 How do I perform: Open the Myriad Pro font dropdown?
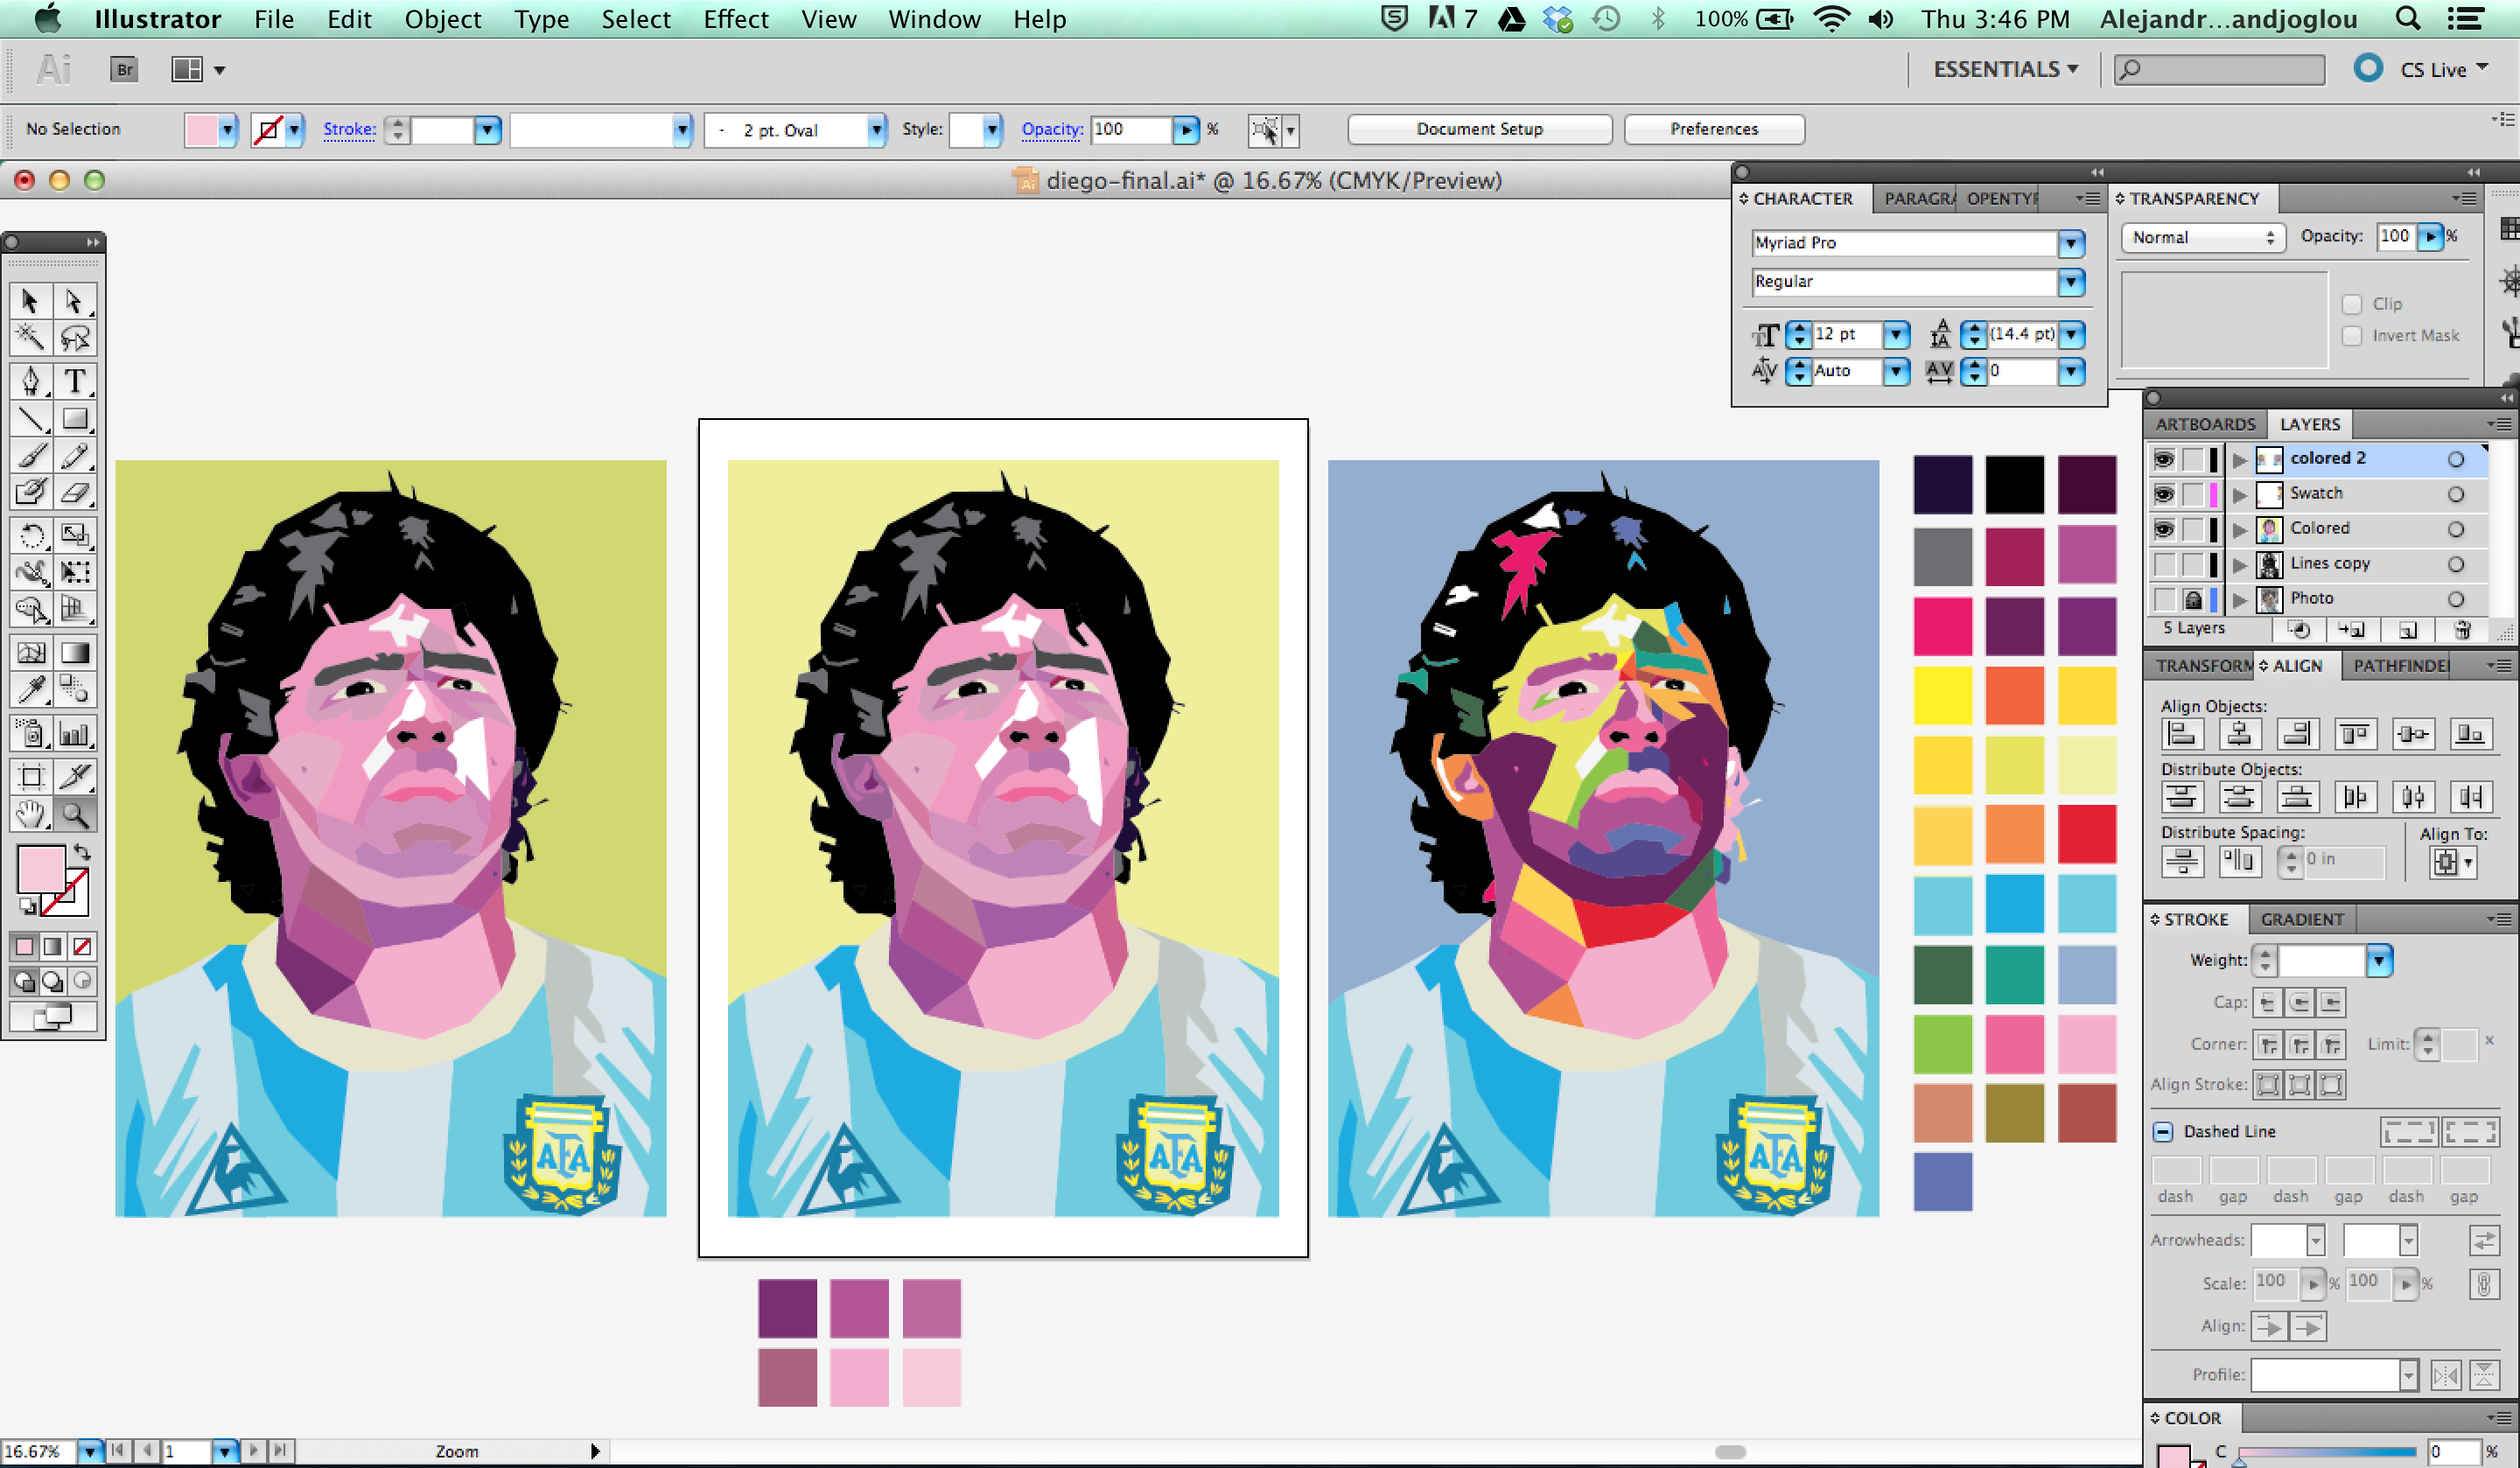pyautogui.click(x=2071, y=243)
